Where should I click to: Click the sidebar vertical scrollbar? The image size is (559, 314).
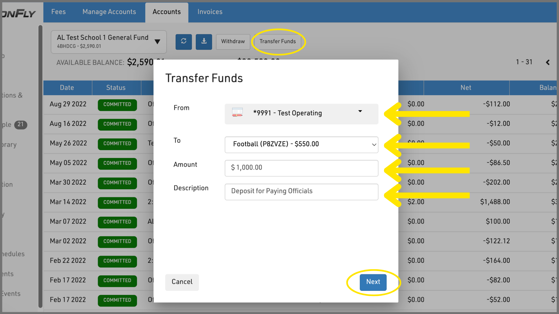coord(40,166)
